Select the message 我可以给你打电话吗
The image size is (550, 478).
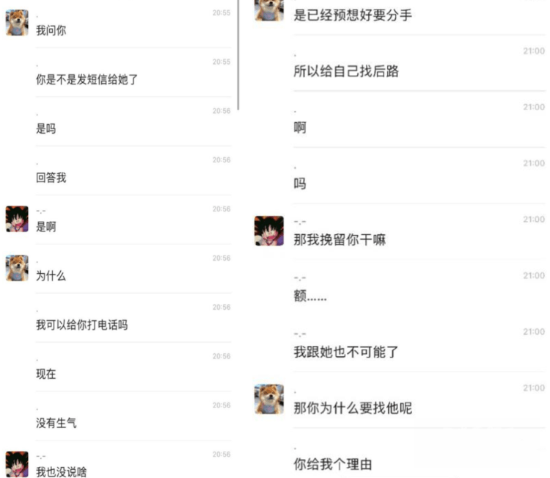tap(81, 325)
